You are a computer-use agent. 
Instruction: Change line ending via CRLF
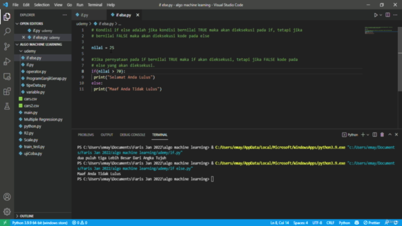tap(330, 223)
